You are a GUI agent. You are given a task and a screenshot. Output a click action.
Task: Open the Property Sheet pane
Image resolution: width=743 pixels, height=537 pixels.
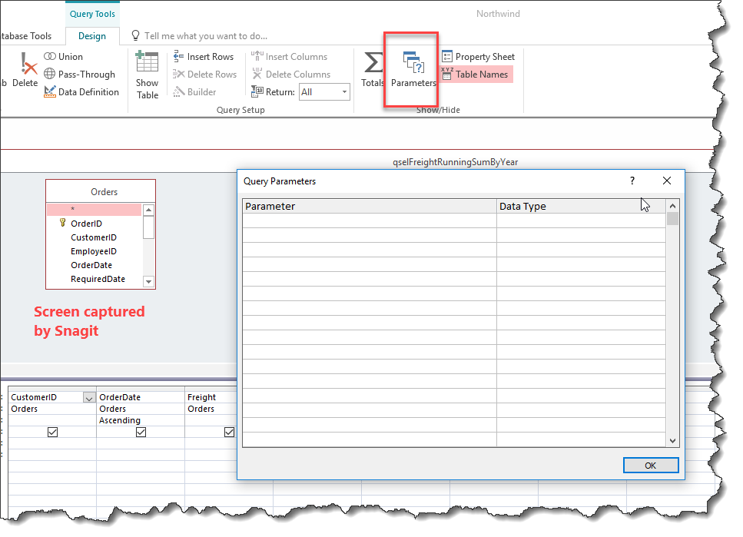point(478,56)
